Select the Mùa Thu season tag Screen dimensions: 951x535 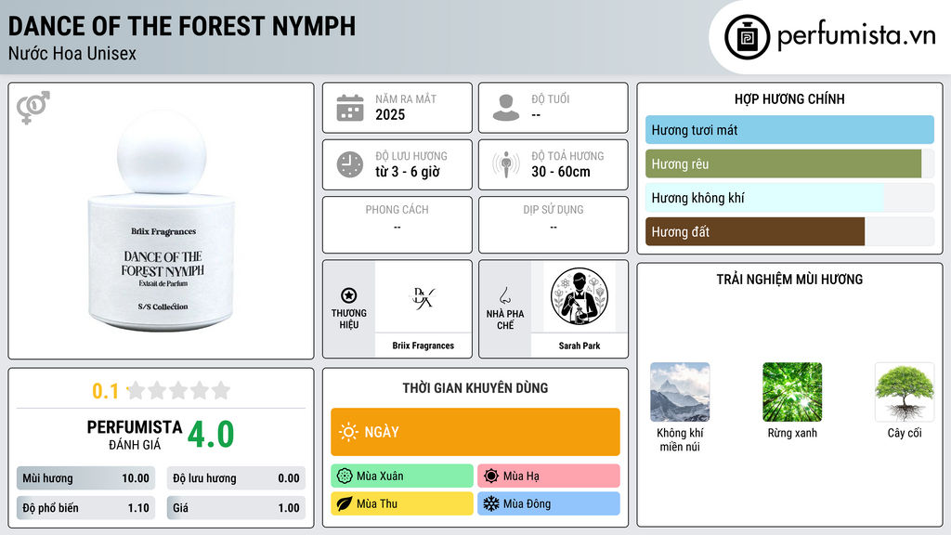402,503
